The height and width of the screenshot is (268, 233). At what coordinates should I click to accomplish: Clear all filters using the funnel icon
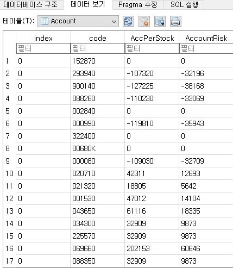[x=144, y=21]
